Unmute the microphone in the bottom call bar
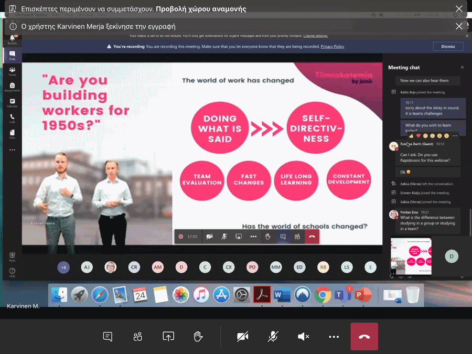Viewport: 472px width, 354px height. click(x=273, y=337)
